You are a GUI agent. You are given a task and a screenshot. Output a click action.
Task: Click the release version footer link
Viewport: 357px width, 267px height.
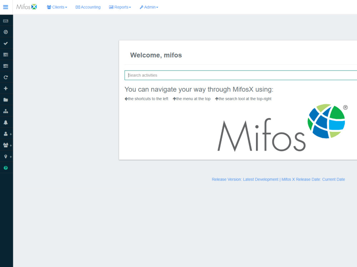(x=278, y=179)
